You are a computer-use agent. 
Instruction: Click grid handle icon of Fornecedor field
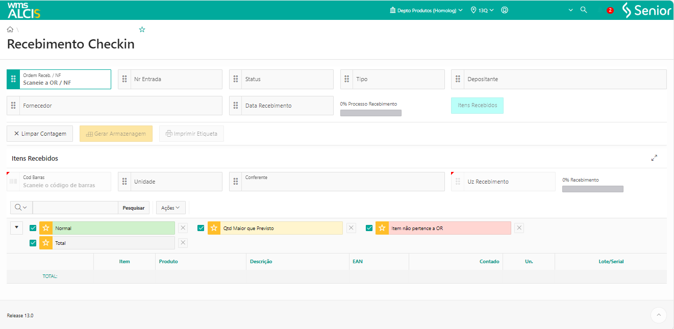coord(13,106)
